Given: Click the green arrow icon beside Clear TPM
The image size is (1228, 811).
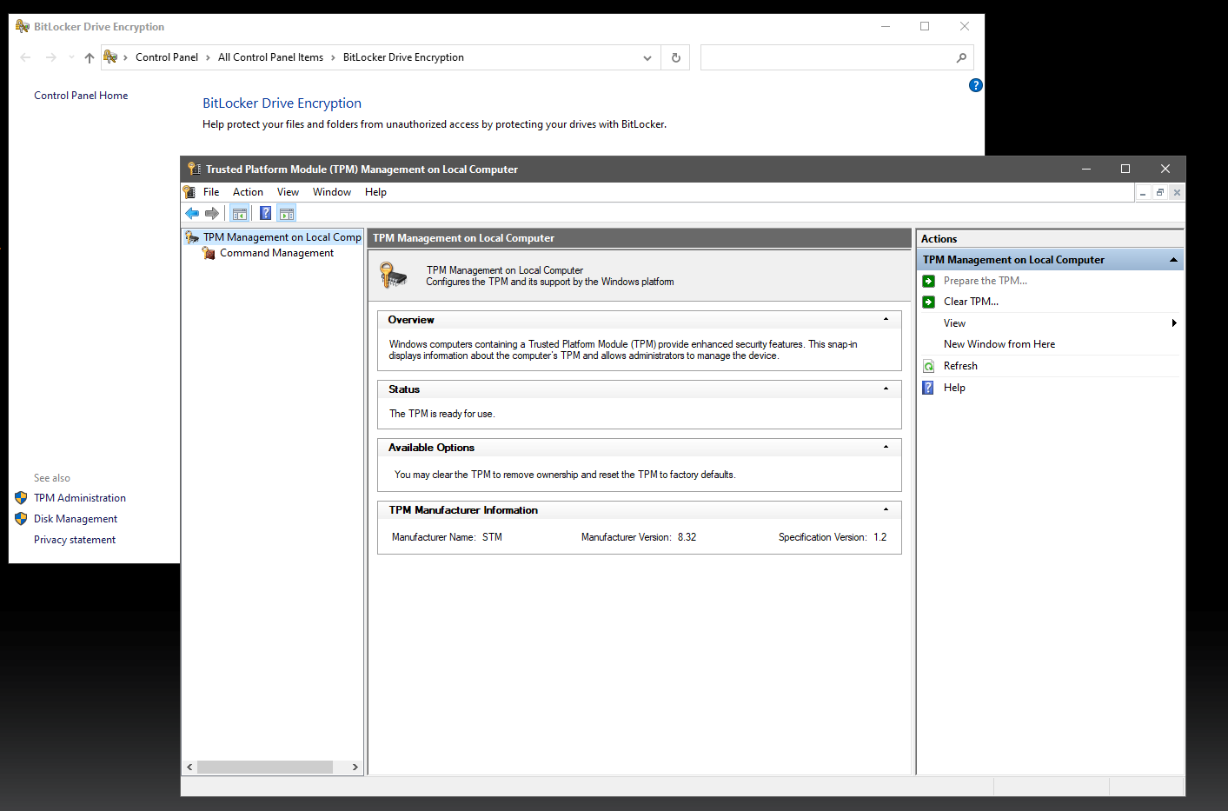Looking at the screenshot, I should point(929,302).
